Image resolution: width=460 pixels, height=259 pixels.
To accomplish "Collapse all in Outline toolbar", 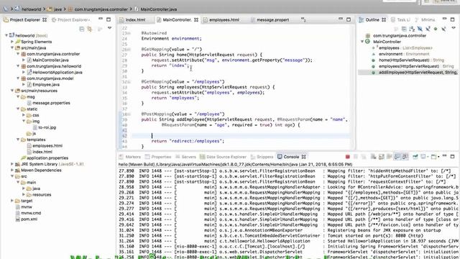I will click(x=404, y=29).
